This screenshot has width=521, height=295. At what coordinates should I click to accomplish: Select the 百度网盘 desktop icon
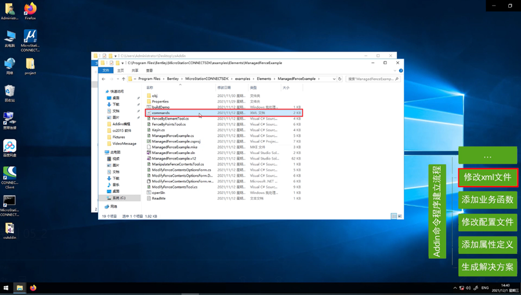pos(10,148)
